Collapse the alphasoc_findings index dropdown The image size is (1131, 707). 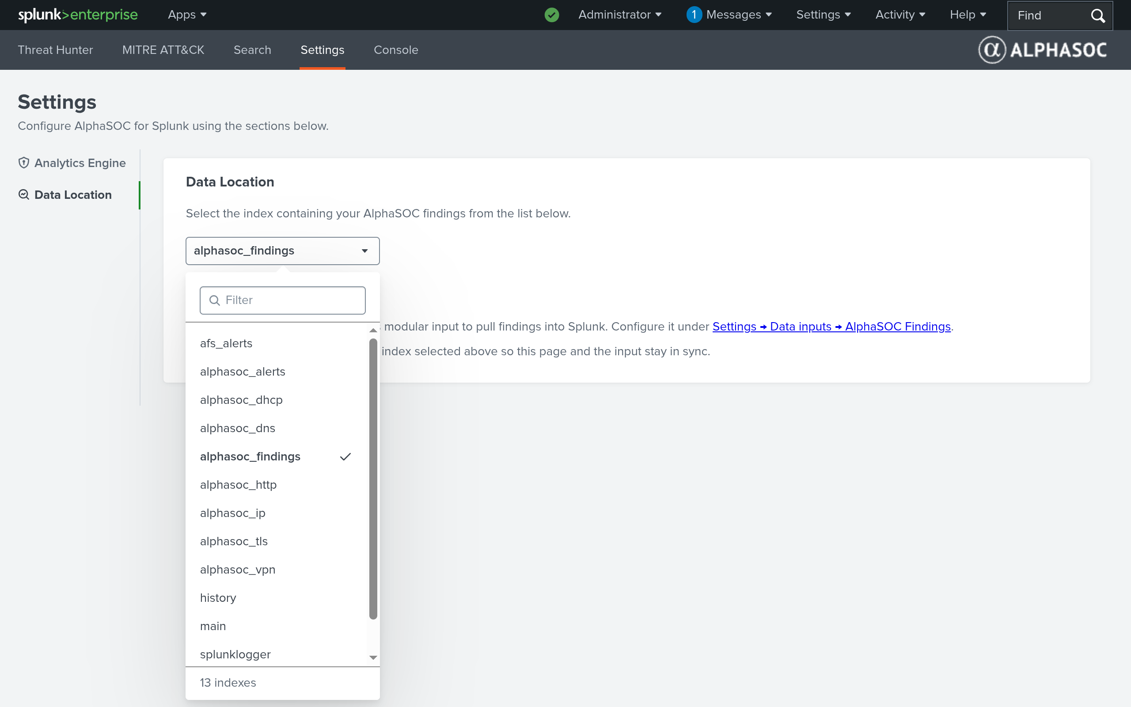click(283, 251)
